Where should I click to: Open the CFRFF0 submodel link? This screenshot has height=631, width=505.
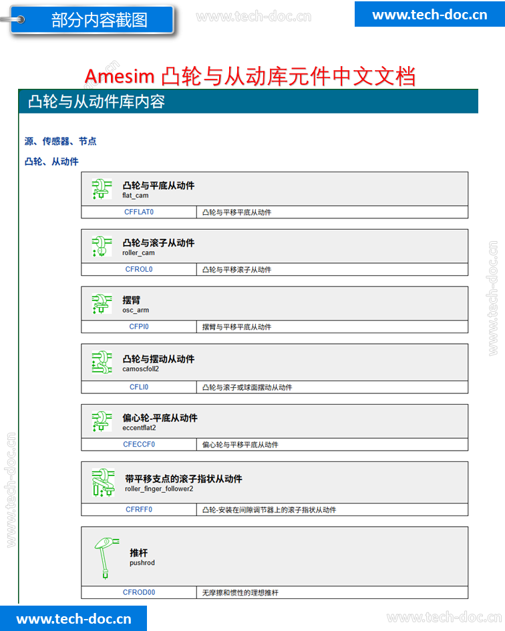[139, 509]
